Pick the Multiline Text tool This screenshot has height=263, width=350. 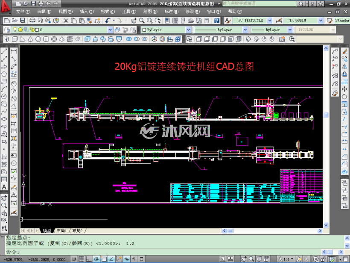[x=4, y=187]
